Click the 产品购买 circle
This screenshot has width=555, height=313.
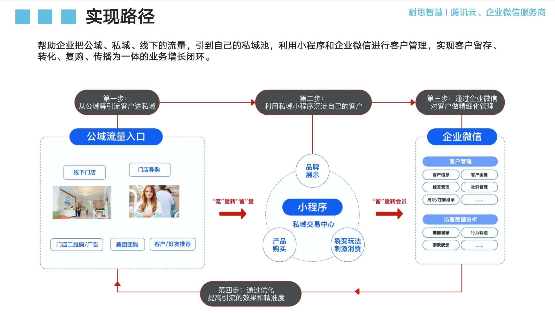279,245
